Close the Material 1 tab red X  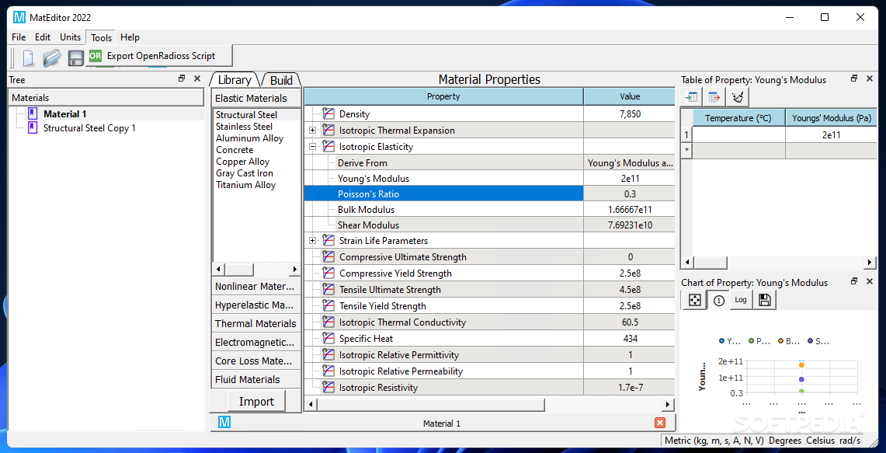[x=659, y=423]
